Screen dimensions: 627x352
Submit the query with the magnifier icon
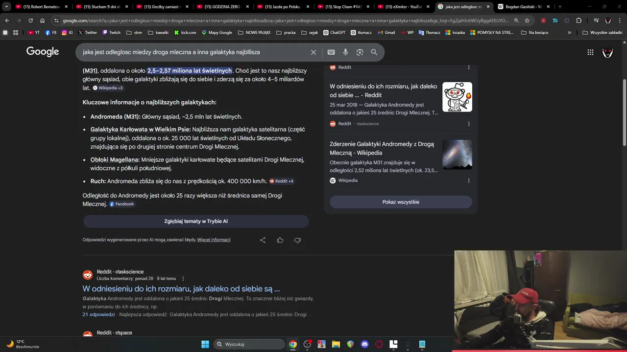[374, 52]
